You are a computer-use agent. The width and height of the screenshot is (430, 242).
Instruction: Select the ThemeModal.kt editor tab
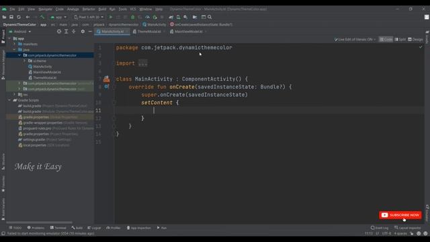click(x=149, y=32)
